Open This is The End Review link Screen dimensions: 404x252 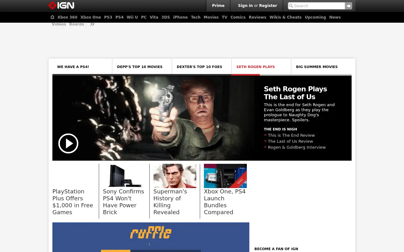291,135
